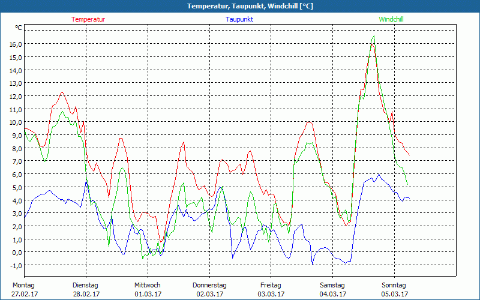480x300 pixels.
Task: Click the °C unit label above the y-axis
Action: pos(19,28)
